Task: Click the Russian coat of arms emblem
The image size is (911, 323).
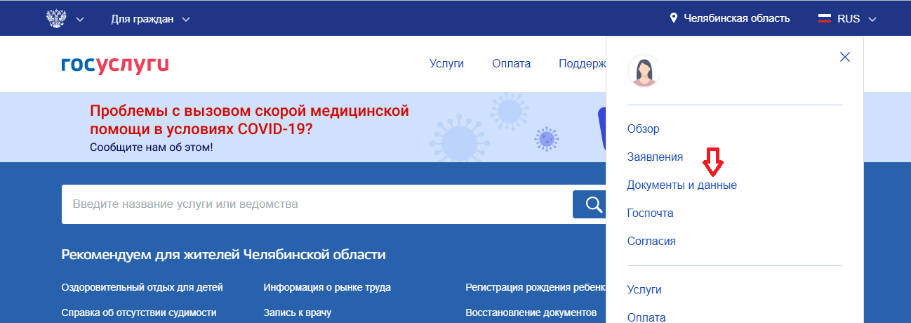Action: (55, 19)
